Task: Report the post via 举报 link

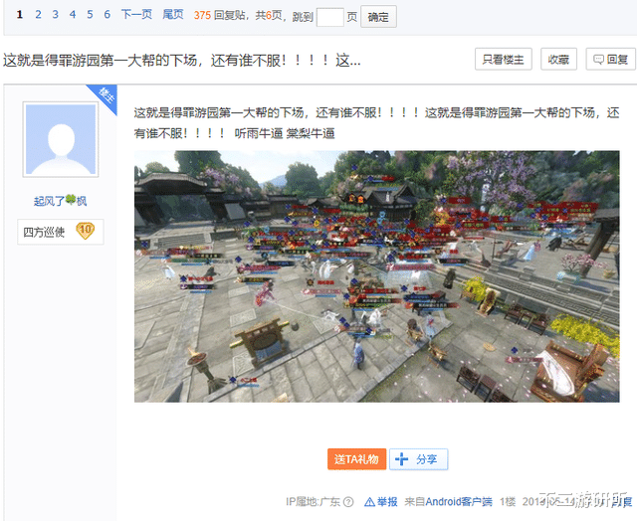Action: (x=380, y=502)
